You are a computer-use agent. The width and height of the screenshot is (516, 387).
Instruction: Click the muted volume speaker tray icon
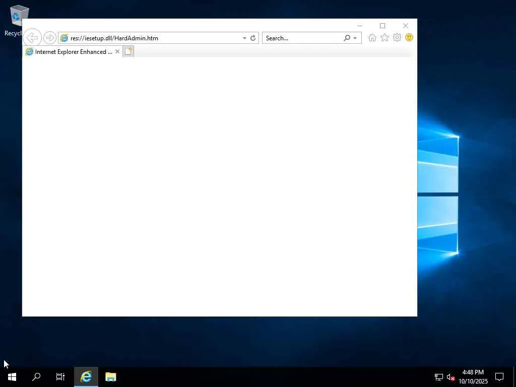(450, 377)
